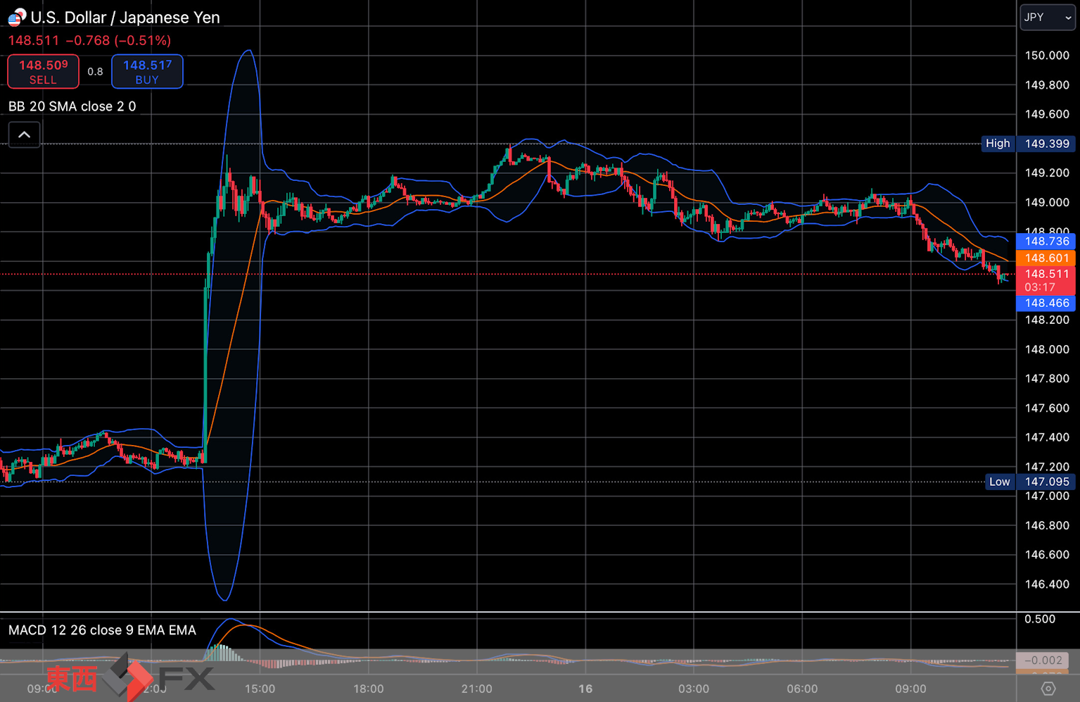Click the MACD -0.002 value label
The height and width of the screenshot is (702, 1080).
pos(1043,660)
